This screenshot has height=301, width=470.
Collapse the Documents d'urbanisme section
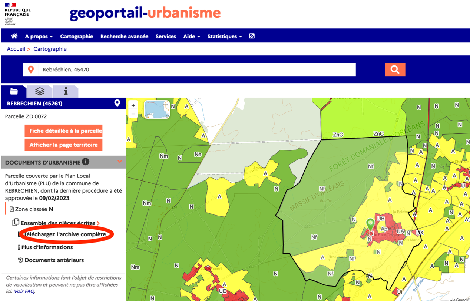119,162
